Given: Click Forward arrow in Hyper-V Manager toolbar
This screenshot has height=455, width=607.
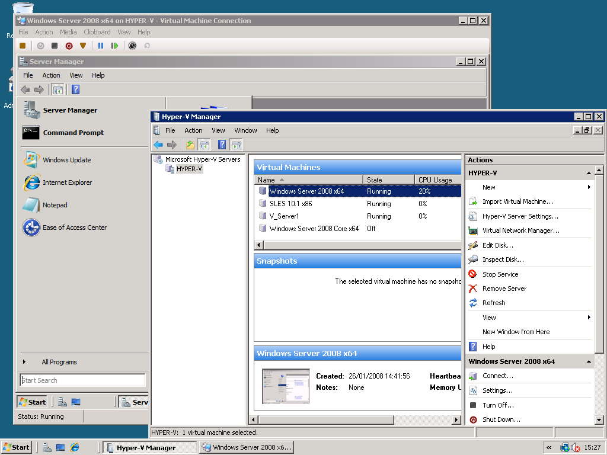Looking at the screenshot, I should pyautogui.click(x=172, y=145).
